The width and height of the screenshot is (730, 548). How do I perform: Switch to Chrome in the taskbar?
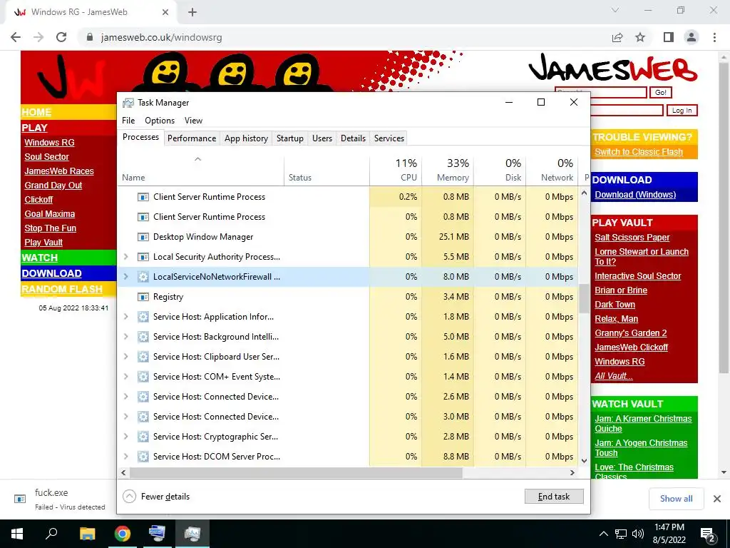[x=123, y=534]
